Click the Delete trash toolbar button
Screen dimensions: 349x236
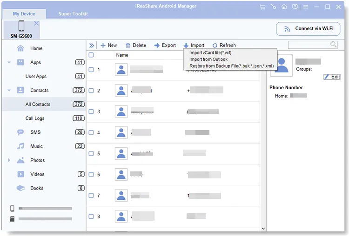[136, 46]
